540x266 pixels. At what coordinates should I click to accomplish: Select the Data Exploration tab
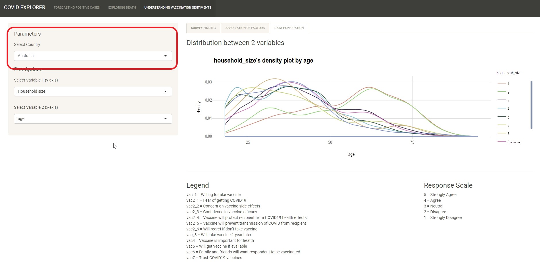click(289, 28)
